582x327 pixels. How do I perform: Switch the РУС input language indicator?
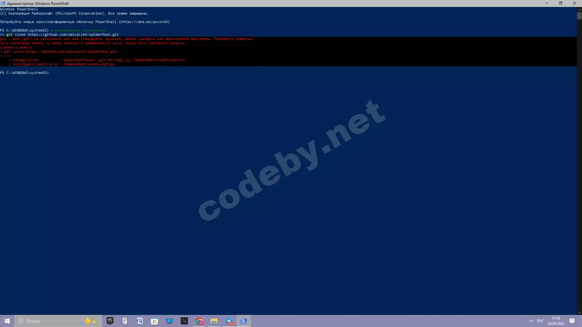[x=541, y=321]
